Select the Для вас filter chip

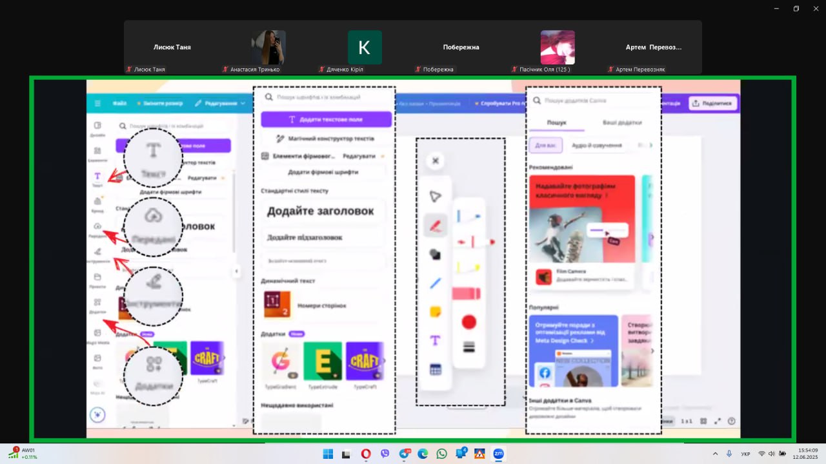[x=545, y=145]
